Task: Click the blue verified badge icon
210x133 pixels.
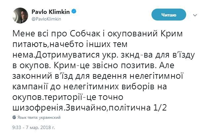Action: [x=75, y=12]
